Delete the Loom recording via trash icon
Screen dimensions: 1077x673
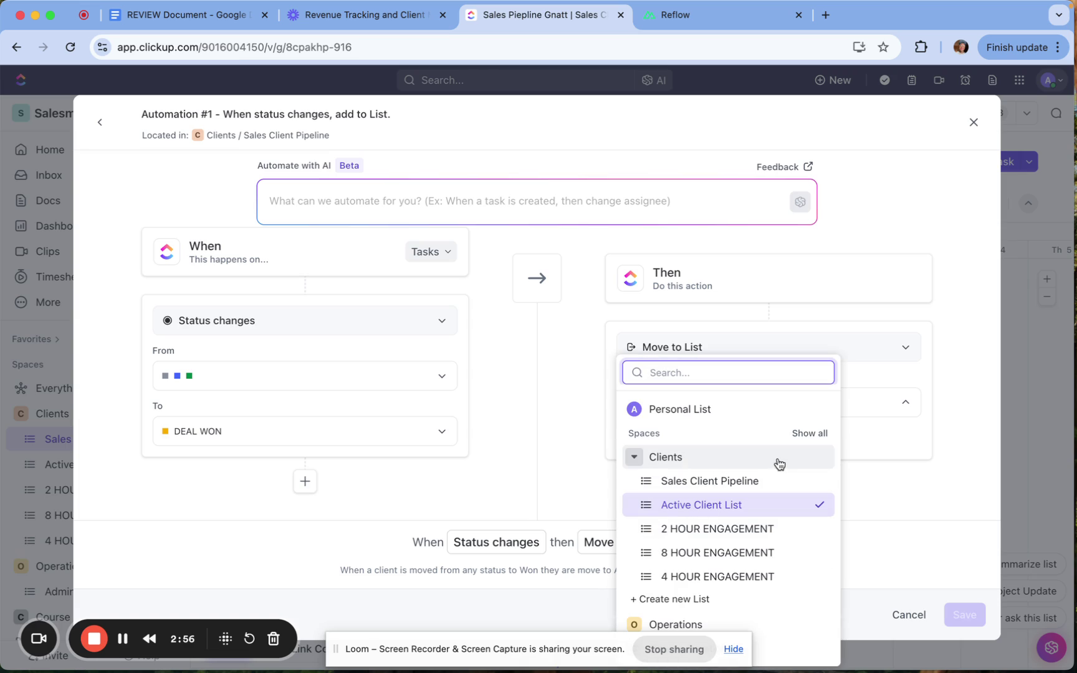tap(274, 639)
